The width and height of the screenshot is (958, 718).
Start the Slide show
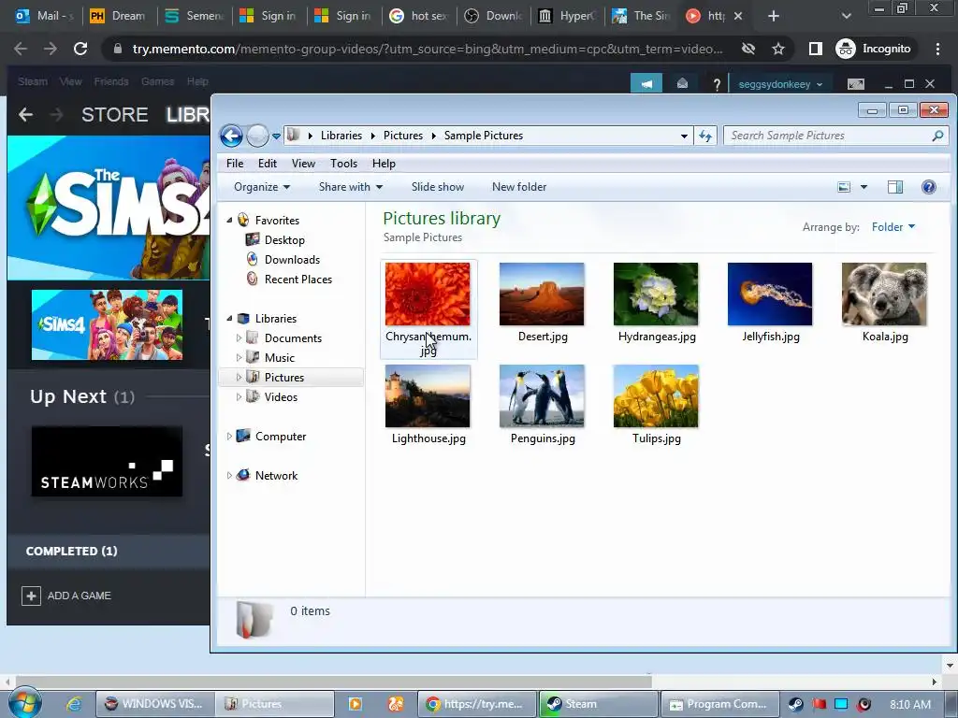point(438,187)
